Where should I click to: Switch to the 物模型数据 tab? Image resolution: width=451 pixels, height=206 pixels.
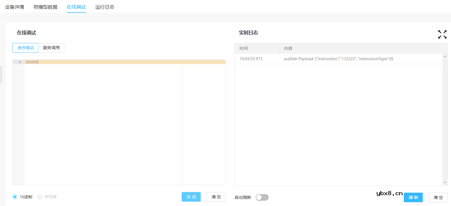pos(46,7)
